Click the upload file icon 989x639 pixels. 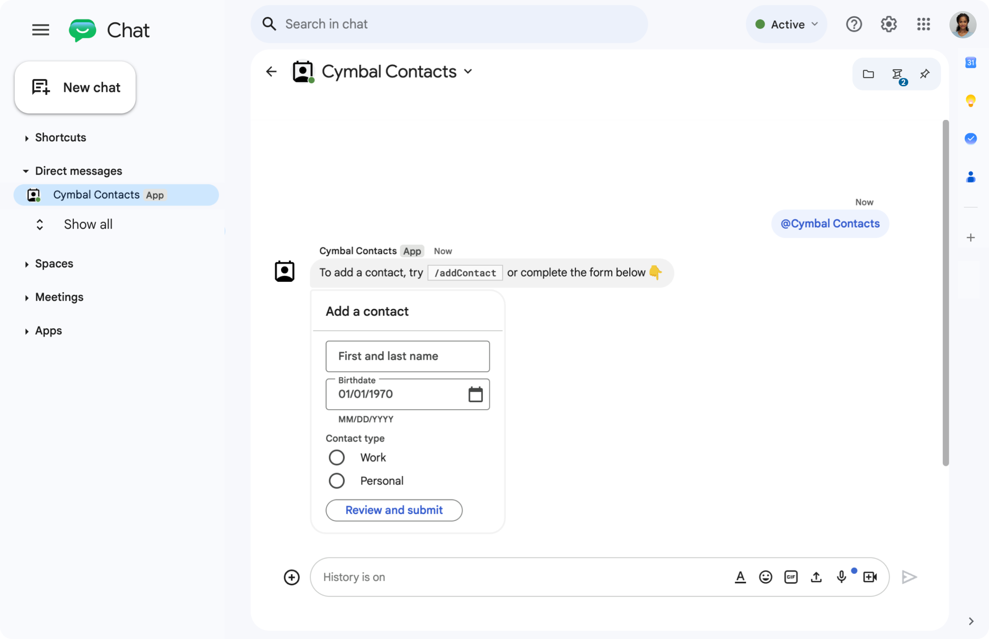pyautogui.click(x=816, y=577)
